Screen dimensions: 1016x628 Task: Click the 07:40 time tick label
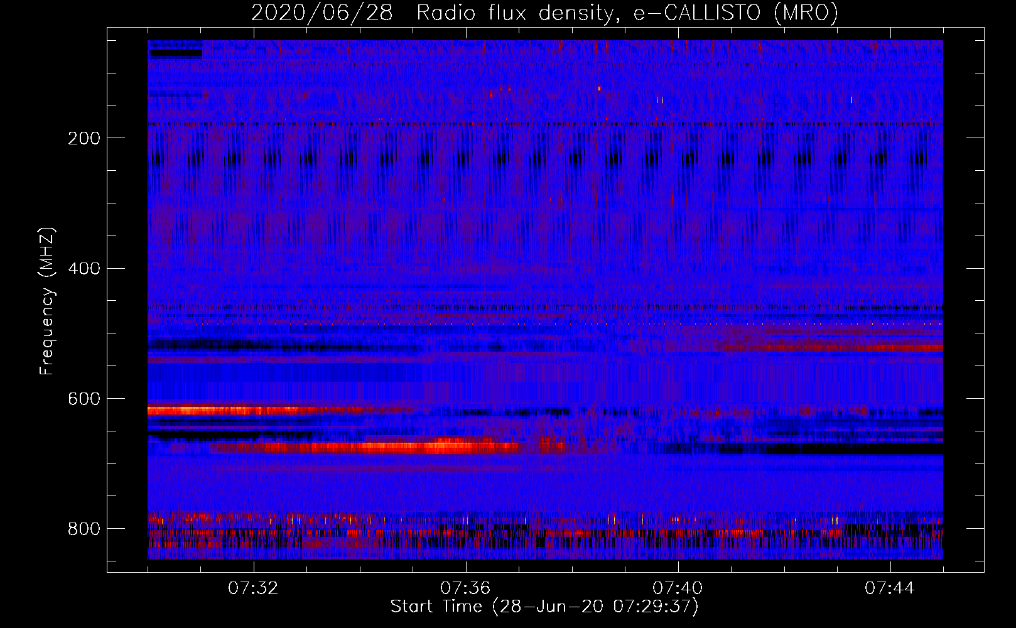click(x=678, y=588)
